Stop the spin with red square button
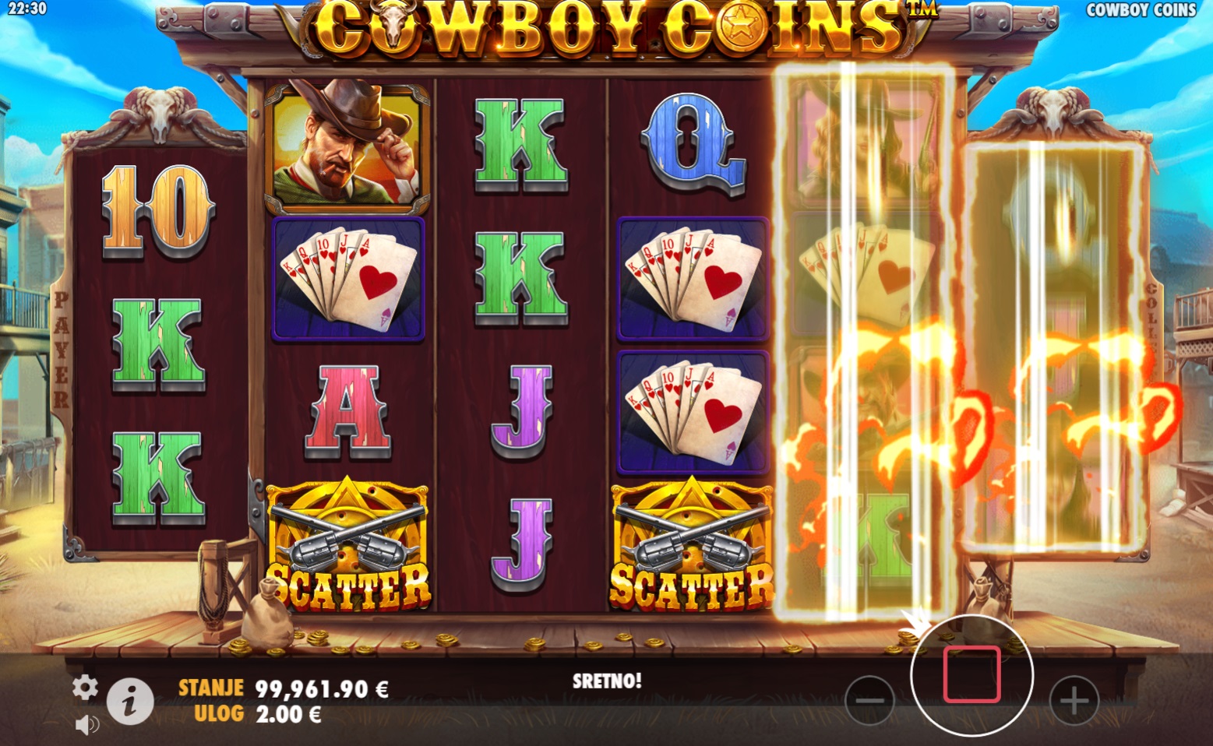 point(971,674)
